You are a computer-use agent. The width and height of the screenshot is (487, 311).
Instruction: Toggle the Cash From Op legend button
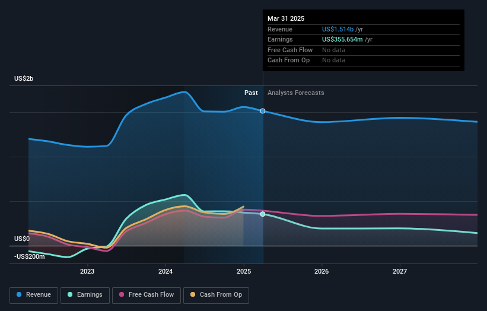pos(216,295)
